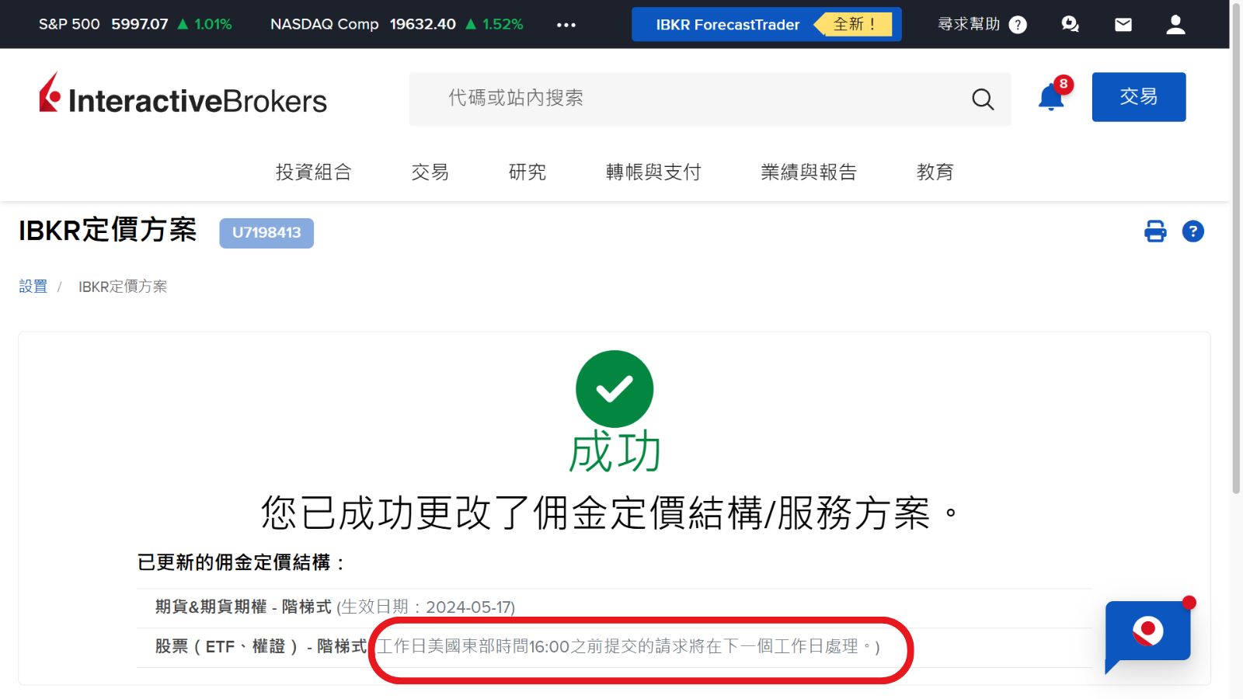Open the mail messages icon
The width and height of the screenshot is (1243, 699).
pos(1123,25)
